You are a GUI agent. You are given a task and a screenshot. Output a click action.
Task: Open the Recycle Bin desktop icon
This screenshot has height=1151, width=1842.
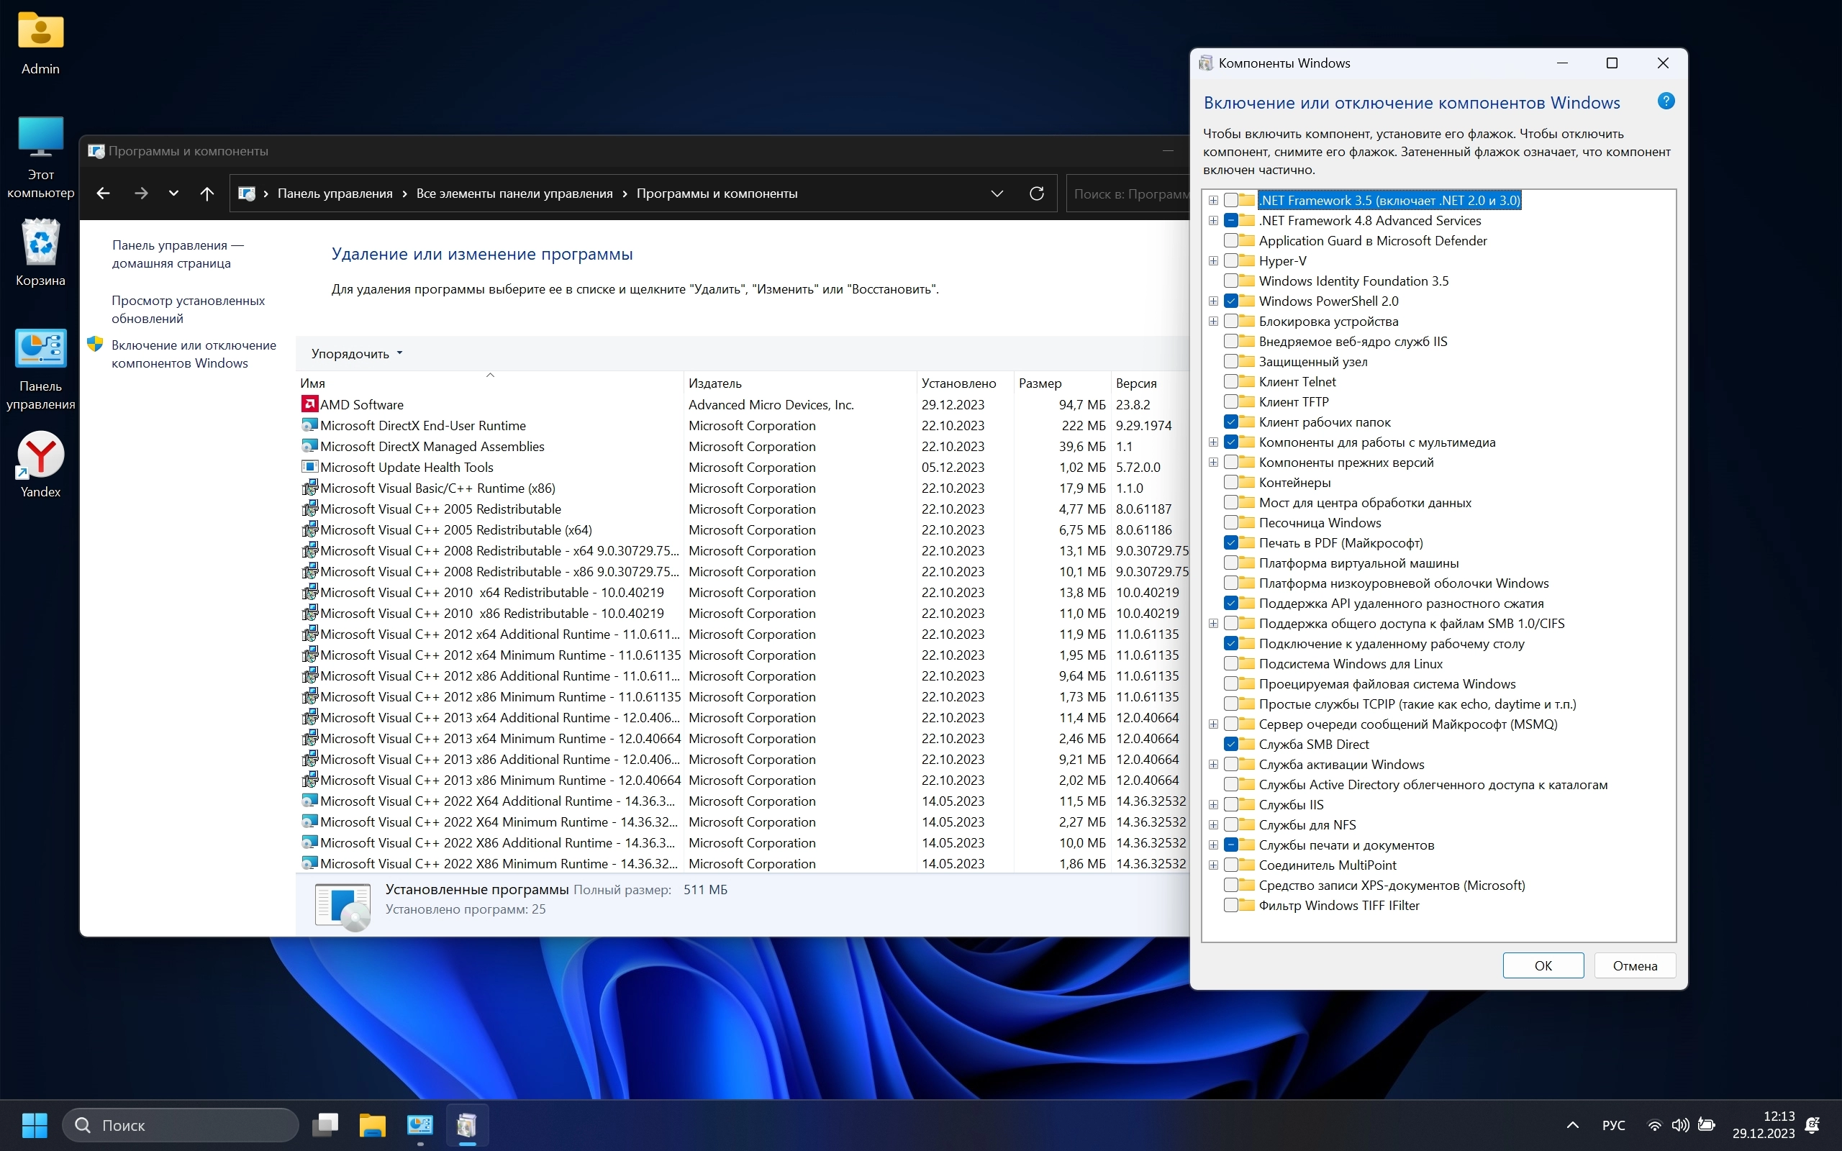[40, 253]
